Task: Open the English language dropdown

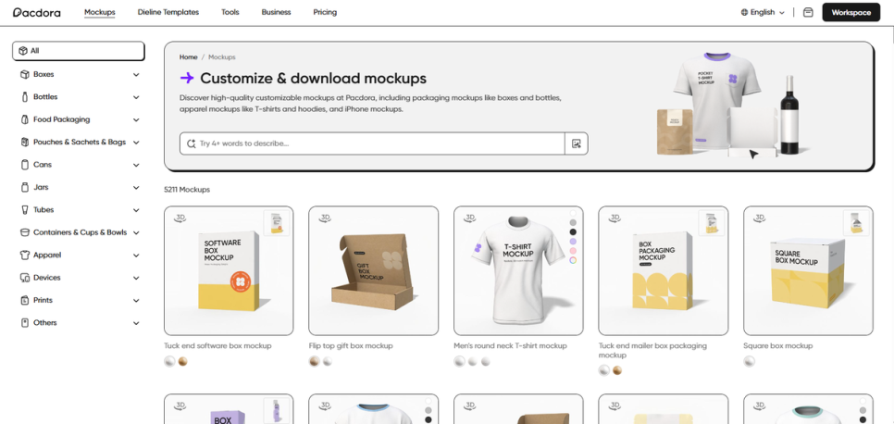Action: pyautogui.click(x=763, y=12)
